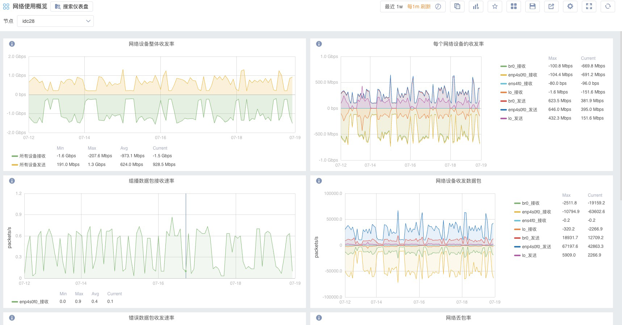The height and width of the screenshot is (325, 622).
Task: Click info icon of 每个网络设备的收发率 panel
Action: coord(319,44)
